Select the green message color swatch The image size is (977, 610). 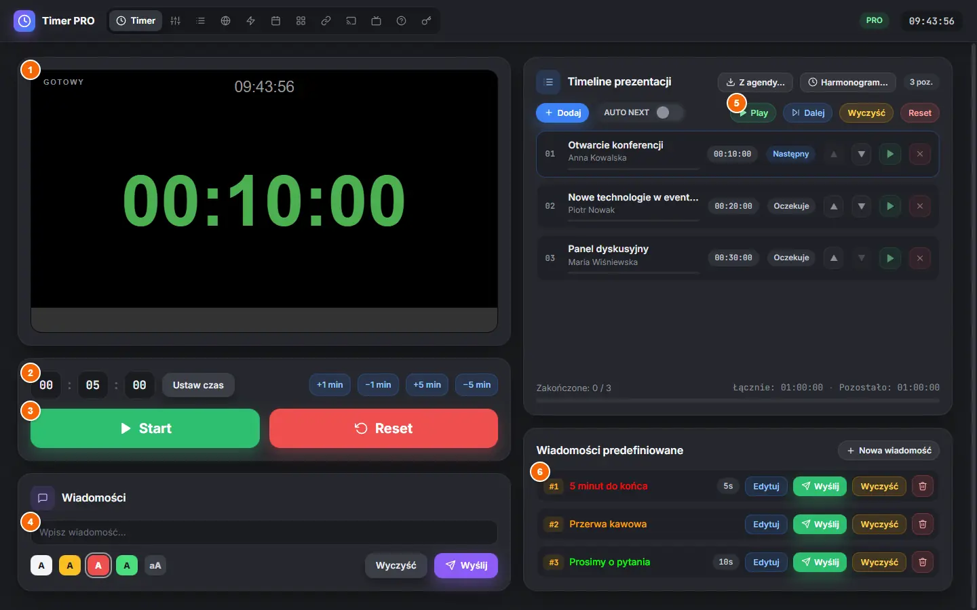[x=127, y=565]
